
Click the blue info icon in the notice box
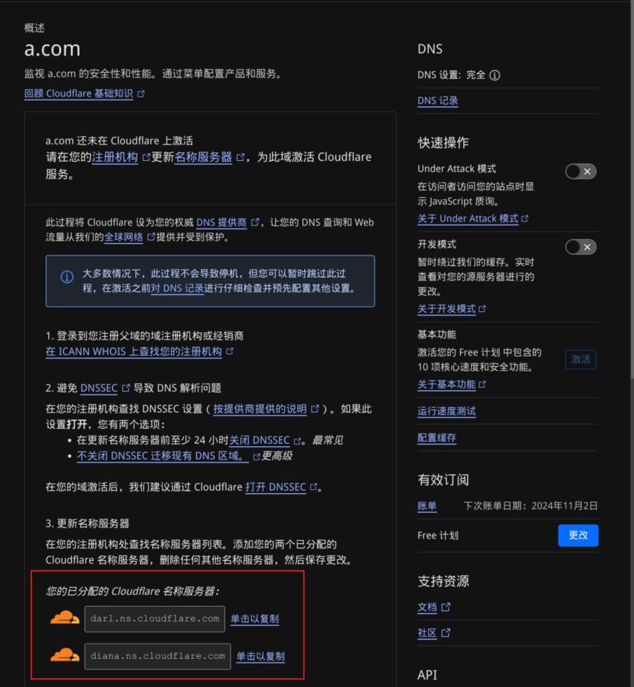[67, 277]
